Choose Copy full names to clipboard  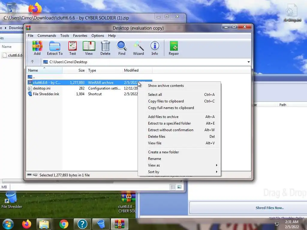179,108
